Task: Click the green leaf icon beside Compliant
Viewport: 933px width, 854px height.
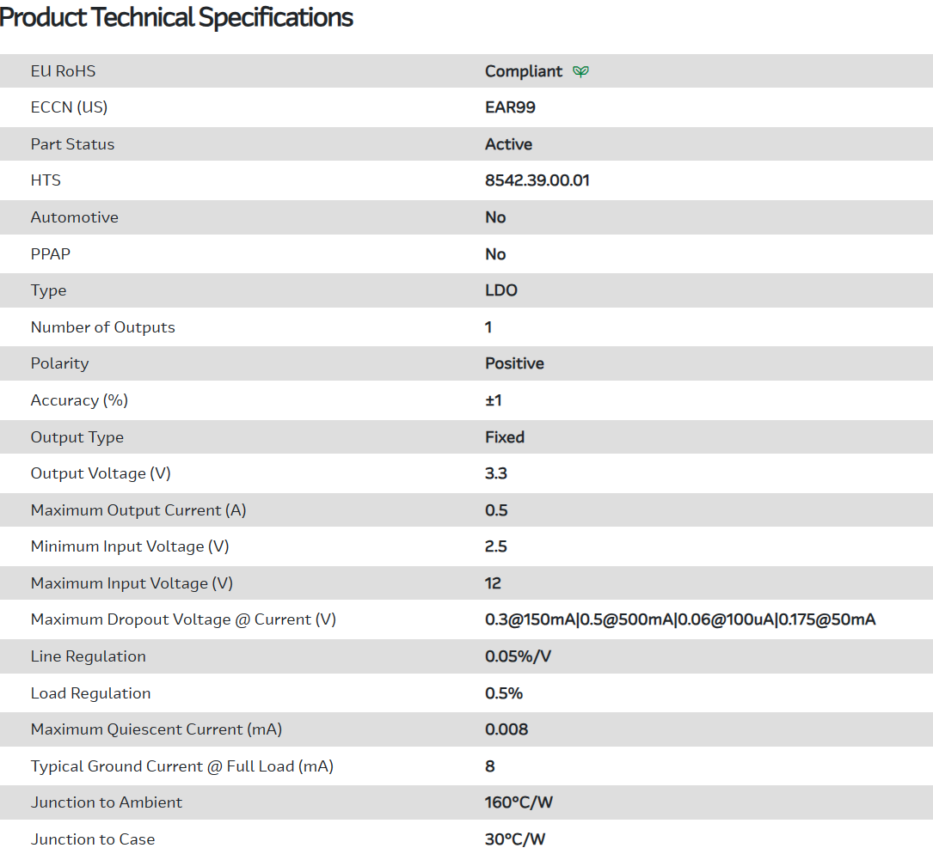Action: pyautogui.click(x=581, y=71)
